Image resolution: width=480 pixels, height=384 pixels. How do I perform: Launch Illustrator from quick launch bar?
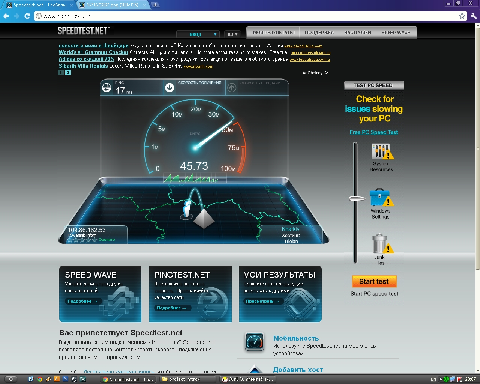57,379
